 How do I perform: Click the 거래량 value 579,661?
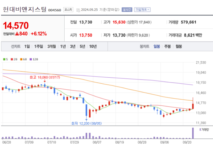click(x=189, y=22)
